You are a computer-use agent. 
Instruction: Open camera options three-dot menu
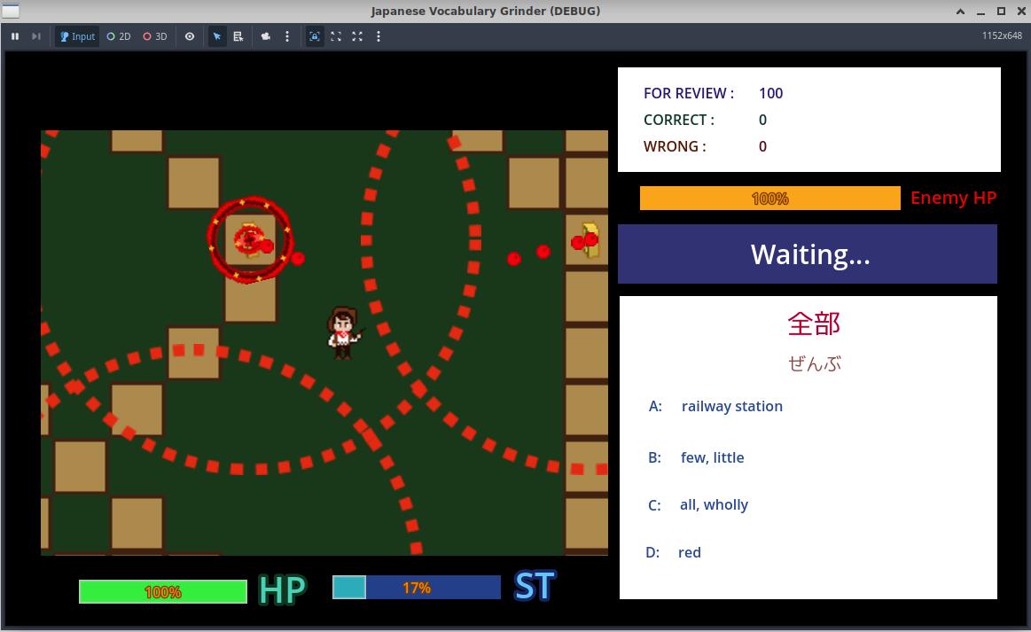coord(286,37)
